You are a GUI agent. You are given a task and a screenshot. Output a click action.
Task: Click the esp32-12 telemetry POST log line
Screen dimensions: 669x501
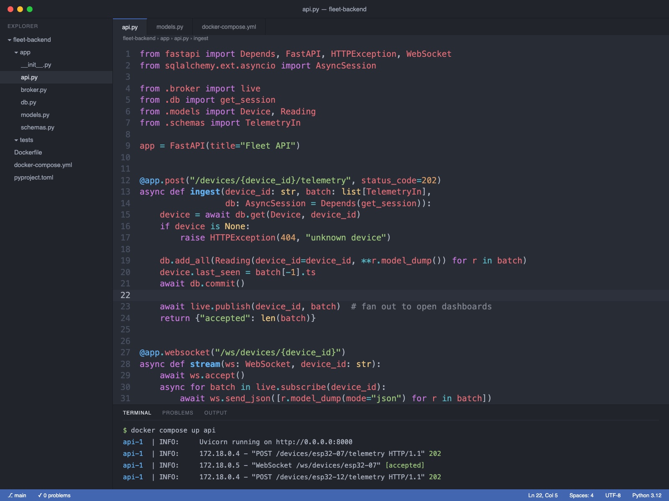pyautogui.click(x=282, y=477)
